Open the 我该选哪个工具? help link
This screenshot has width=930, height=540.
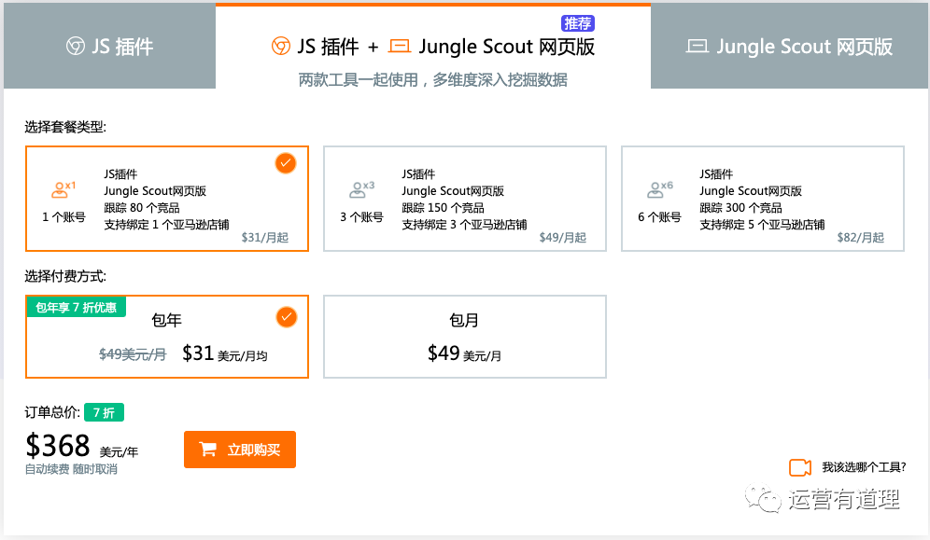[863, 467]
